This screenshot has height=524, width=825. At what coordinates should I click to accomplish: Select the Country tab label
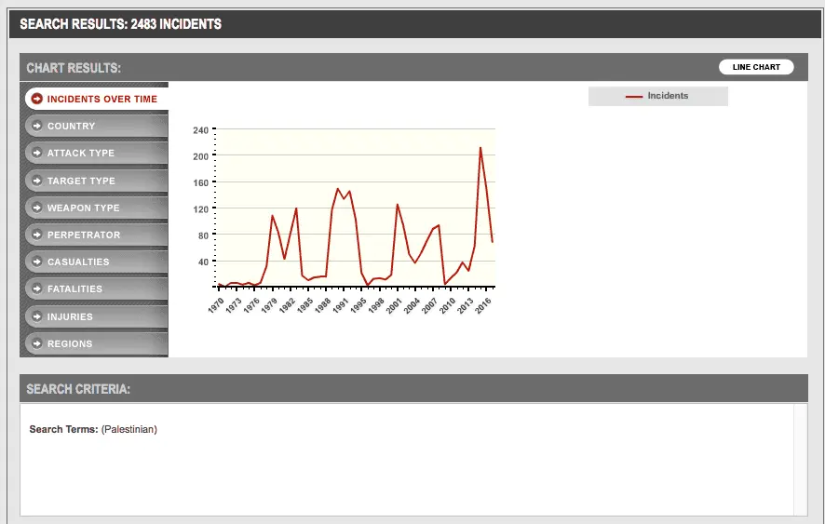[x=72, y=126]
